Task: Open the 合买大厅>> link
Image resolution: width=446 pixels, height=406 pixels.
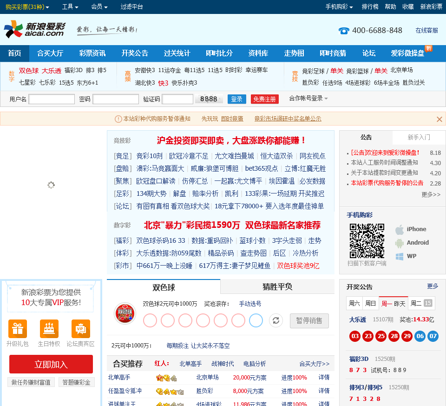Action: pos(315,364)
